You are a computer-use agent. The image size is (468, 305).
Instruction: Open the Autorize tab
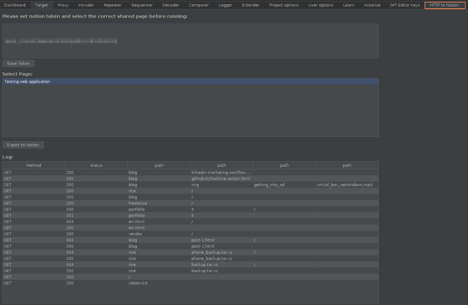(372, 5)
